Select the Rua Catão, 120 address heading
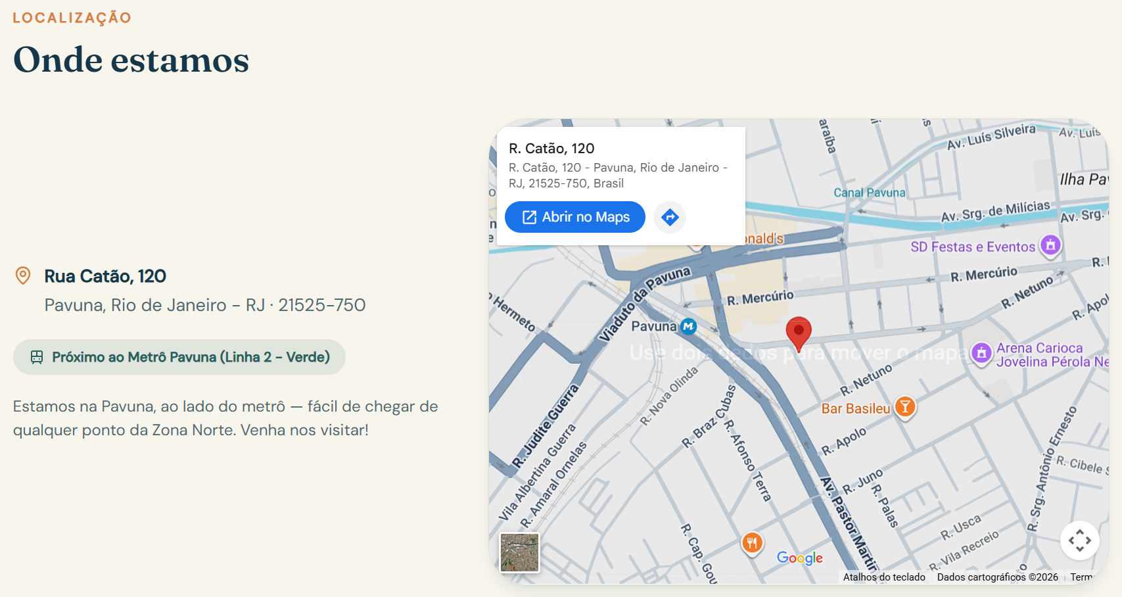This screenshot has height=597, width=1122. click(x=105, y=276)
